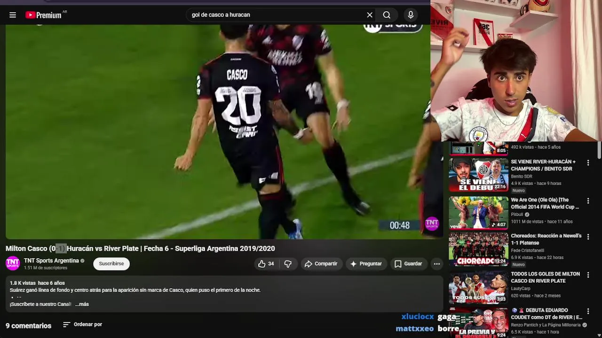
Task: Dislike the video with thumbs-down
Action: (x=288, y=264)
